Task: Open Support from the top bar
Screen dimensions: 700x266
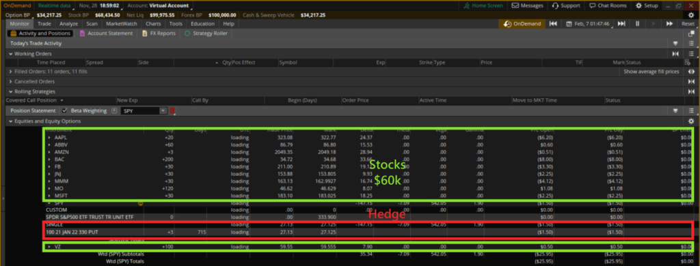Action: coord(565,5)
